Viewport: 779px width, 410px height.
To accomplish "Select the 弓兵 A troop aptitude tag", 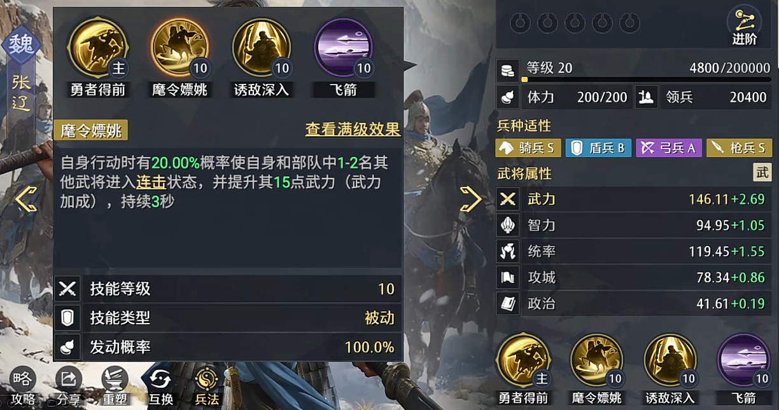I will (x=668, y=148).
